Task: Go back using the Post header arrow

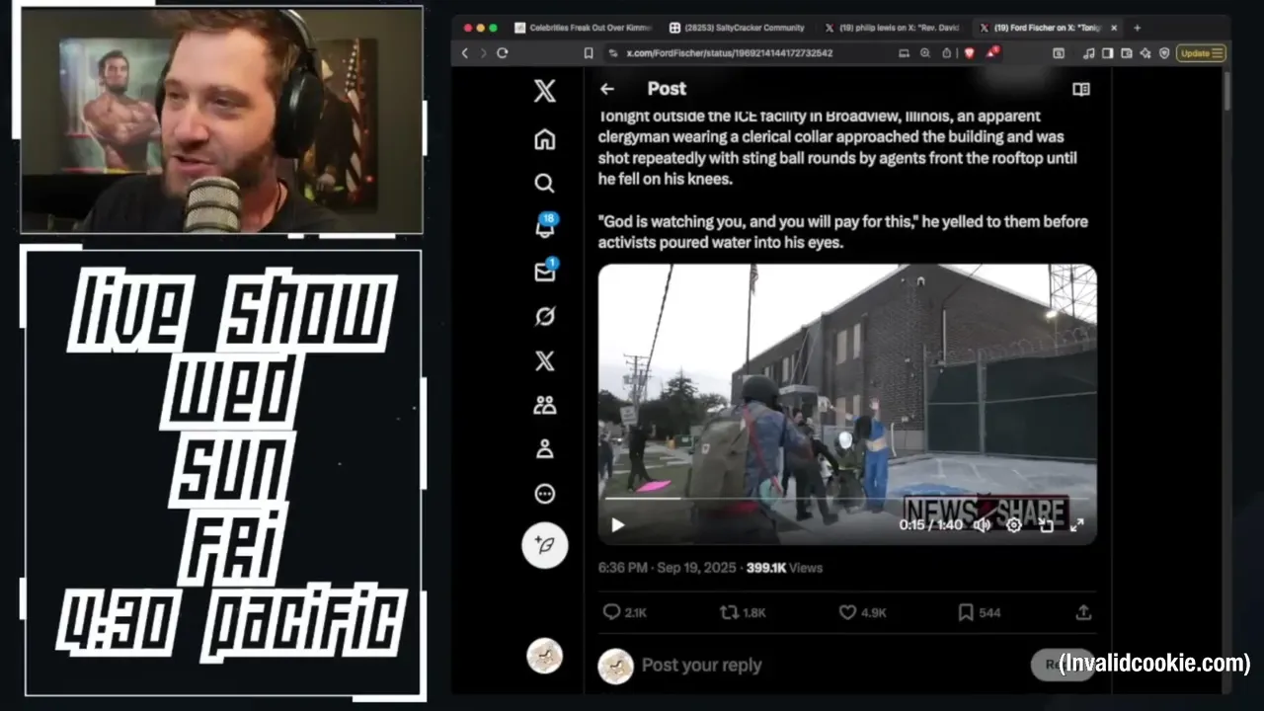Action: pos(606,89)
